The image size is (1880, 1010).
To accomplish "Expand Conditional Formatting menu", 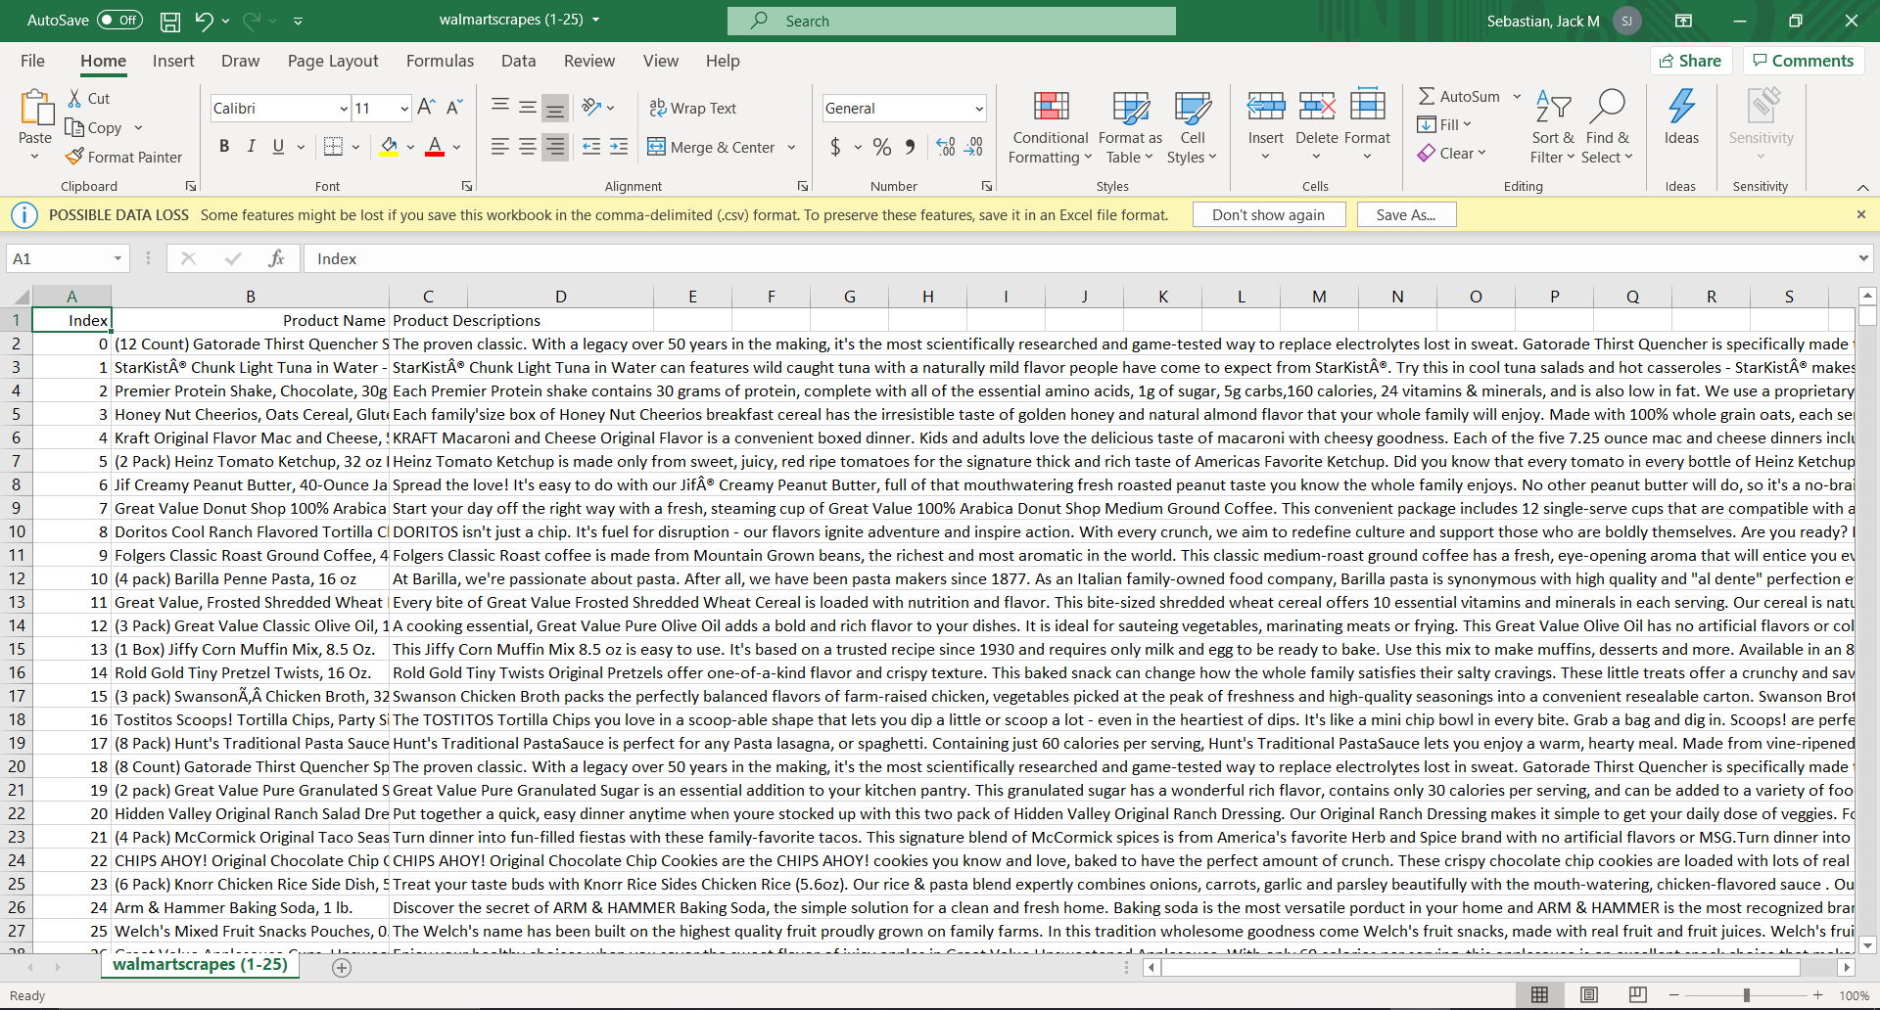I will point(1051,127).
